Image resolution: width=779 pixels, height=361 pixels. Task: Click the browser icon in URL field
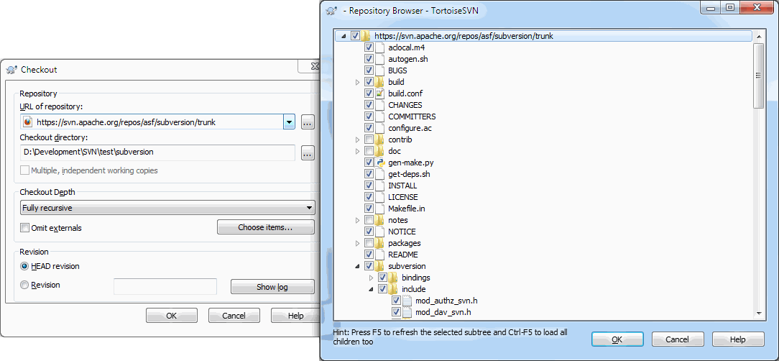coord(28,122)
